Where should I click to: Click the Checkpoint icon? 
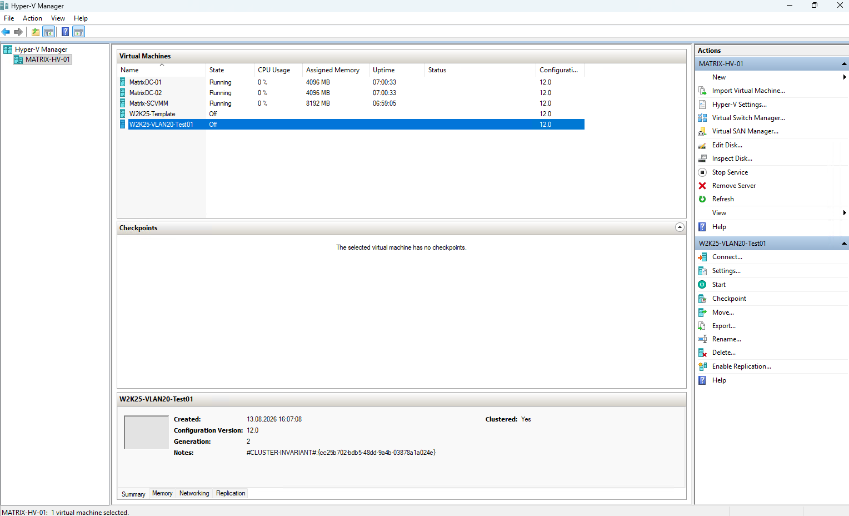click(702, 299)
